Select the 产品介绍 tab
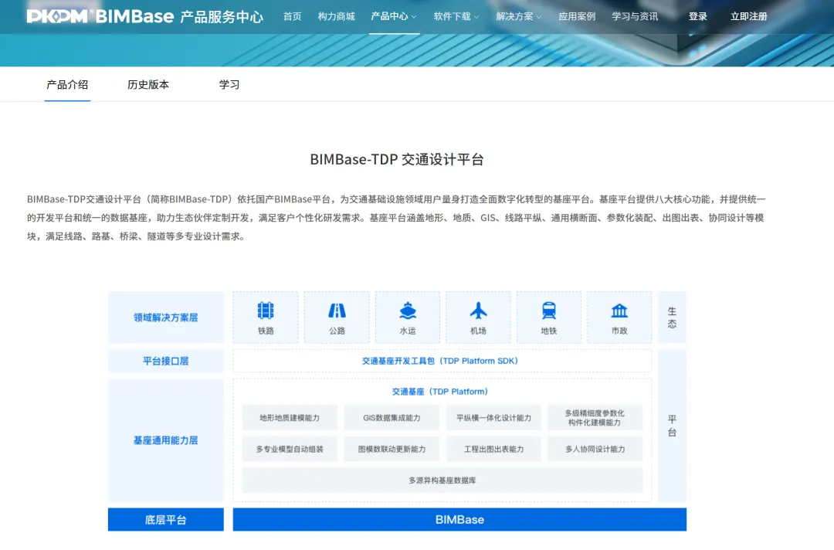The width and height of the screenshot is (834, 550). tap(67, 84)
